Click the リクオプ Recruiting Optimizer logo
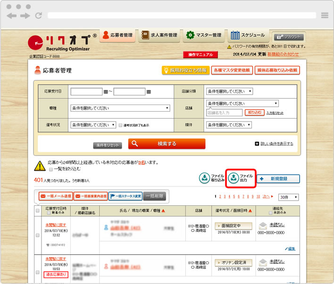Image resolution: width=334 pixels, height=284 pixels. (x=62, y=43)
